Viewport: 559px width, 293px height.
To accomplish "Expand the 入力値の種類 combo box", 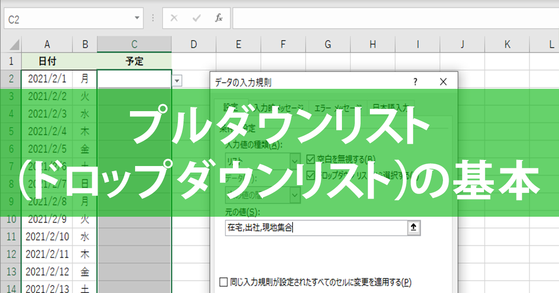I will [295, 161].
